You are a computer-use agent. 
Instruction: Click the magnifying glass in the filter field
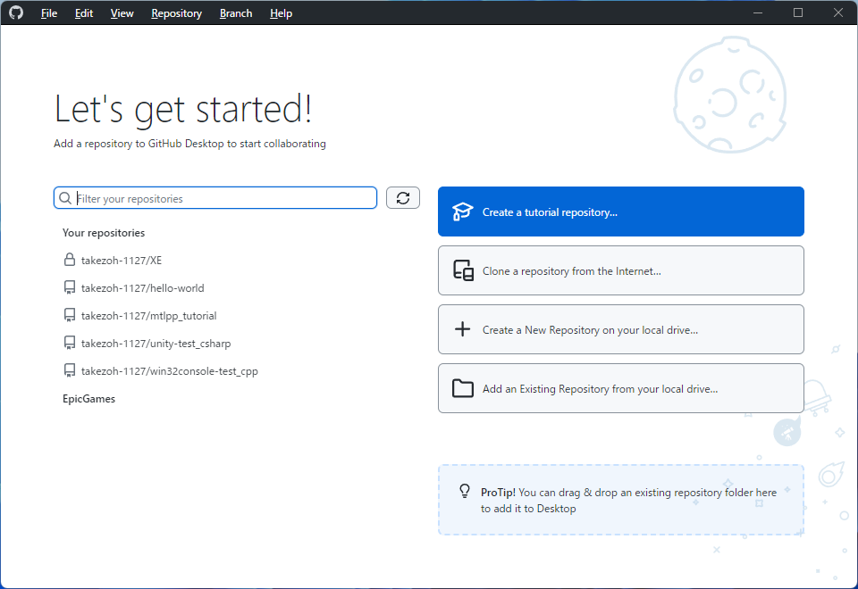(65, 197)
